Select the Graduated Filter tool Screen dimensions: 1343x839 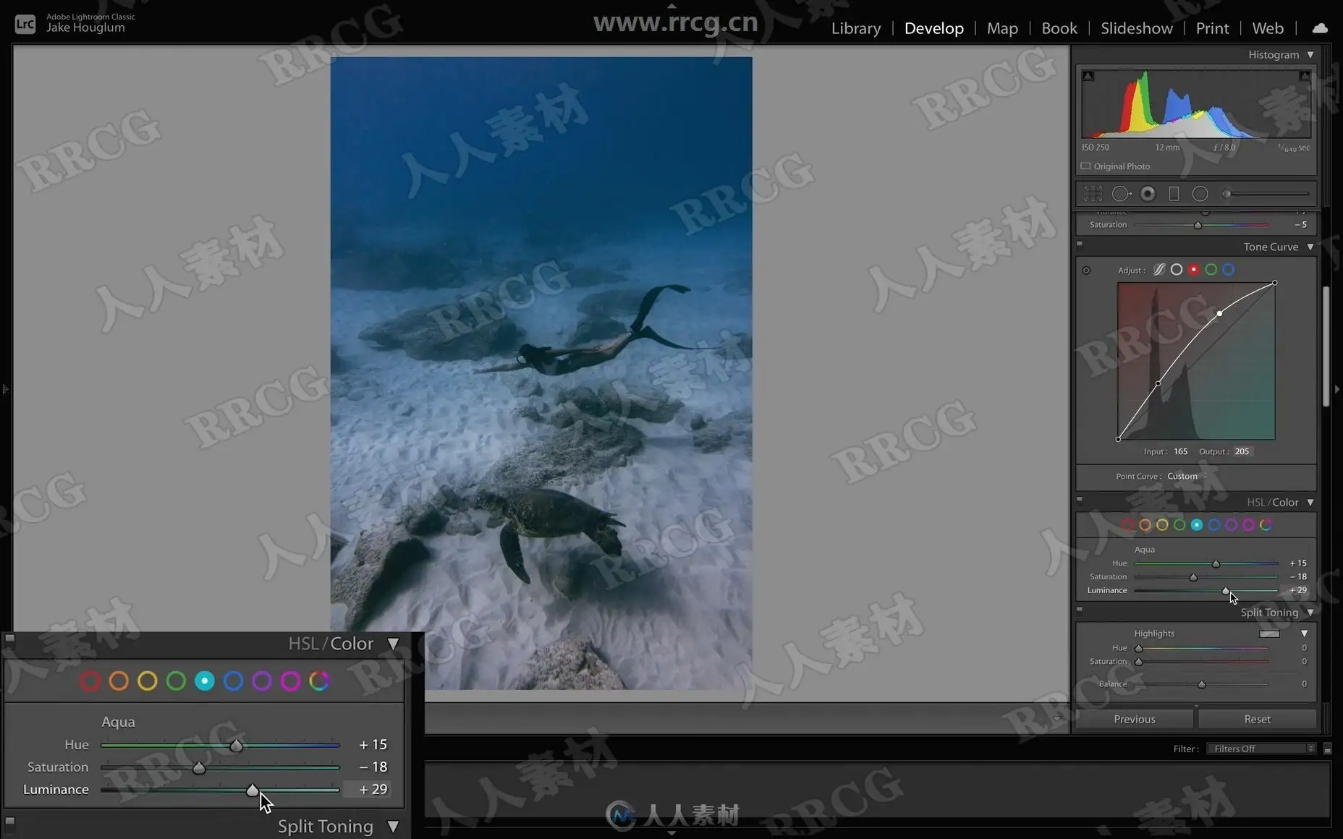pos(1174,194)
